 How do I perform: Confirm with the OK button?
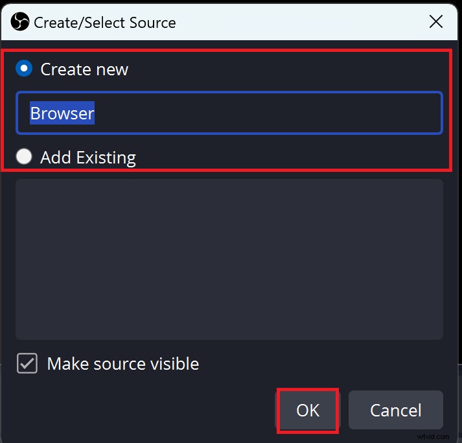[308, 410]
